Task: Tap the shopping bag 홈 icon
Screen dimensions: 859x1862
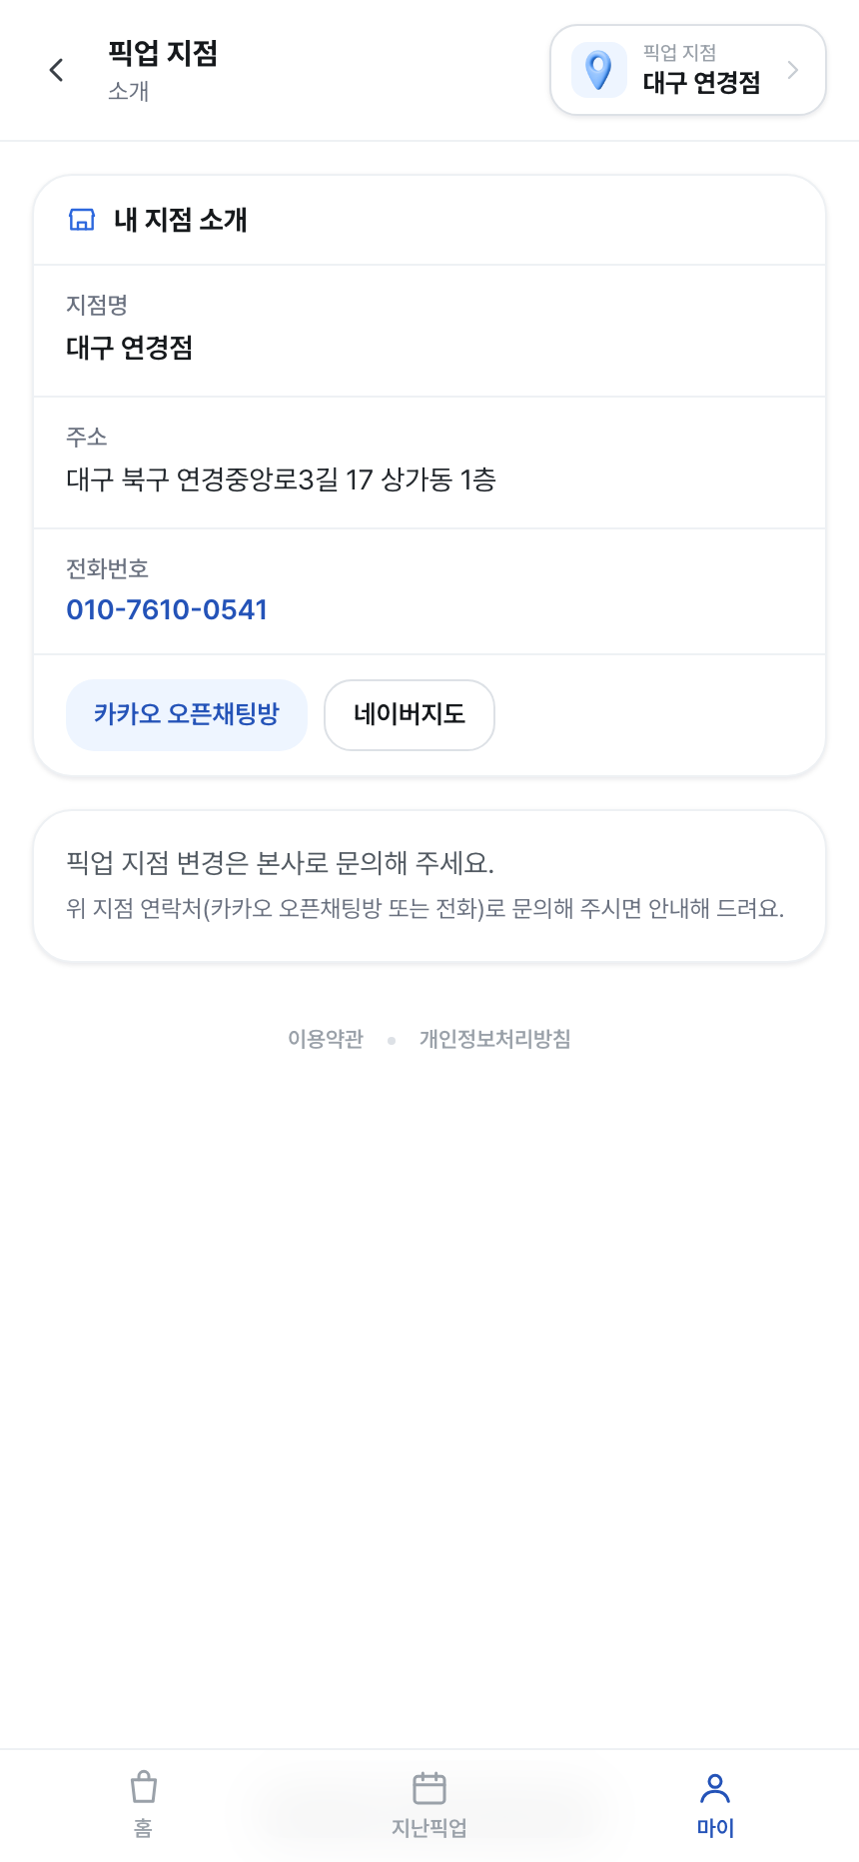Action: coord(144,1787)
